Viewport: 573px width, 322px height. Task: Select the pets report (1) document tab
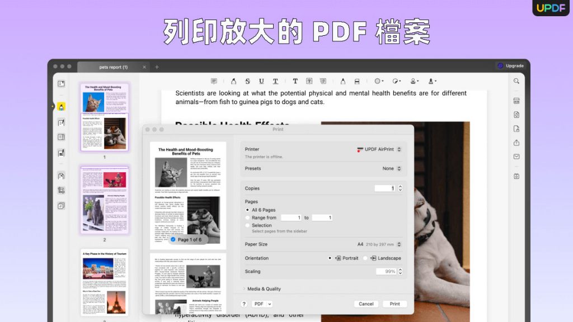click(x=114, y=67)
